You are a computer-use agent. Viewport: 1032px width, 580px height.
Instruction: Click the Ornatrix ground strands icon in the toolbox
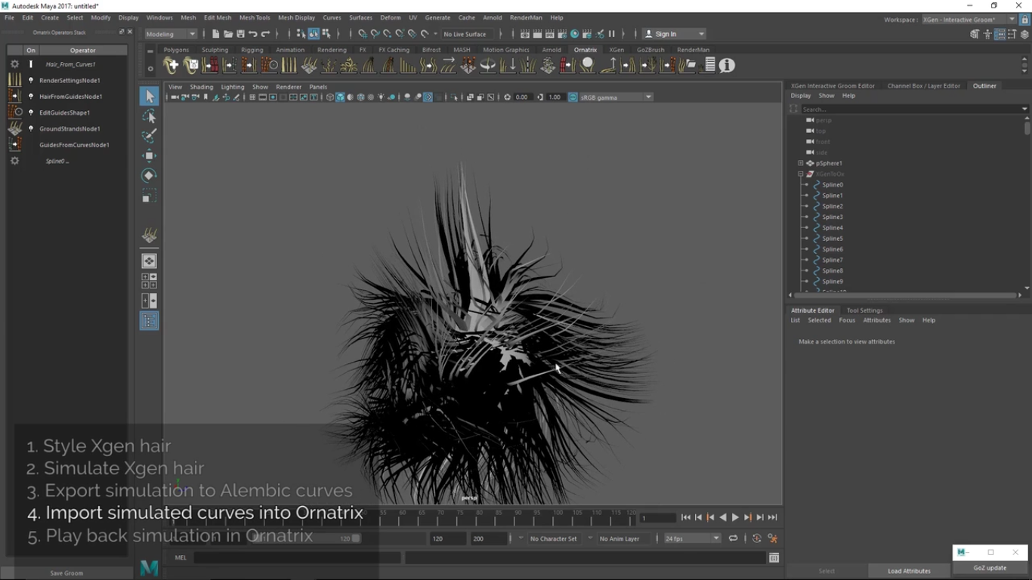[x=149, y=236]
